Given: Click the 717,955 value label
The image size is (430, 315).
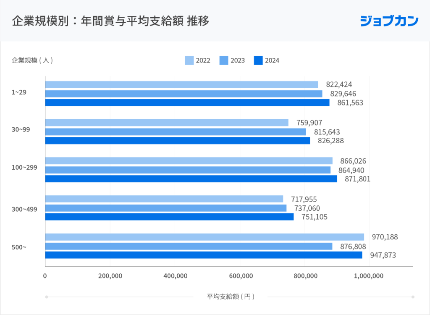Looking at the screenshot, I should click(x=304, y=199).
